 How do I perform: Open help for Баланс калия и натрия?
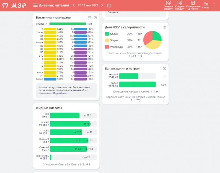[164, 68]
